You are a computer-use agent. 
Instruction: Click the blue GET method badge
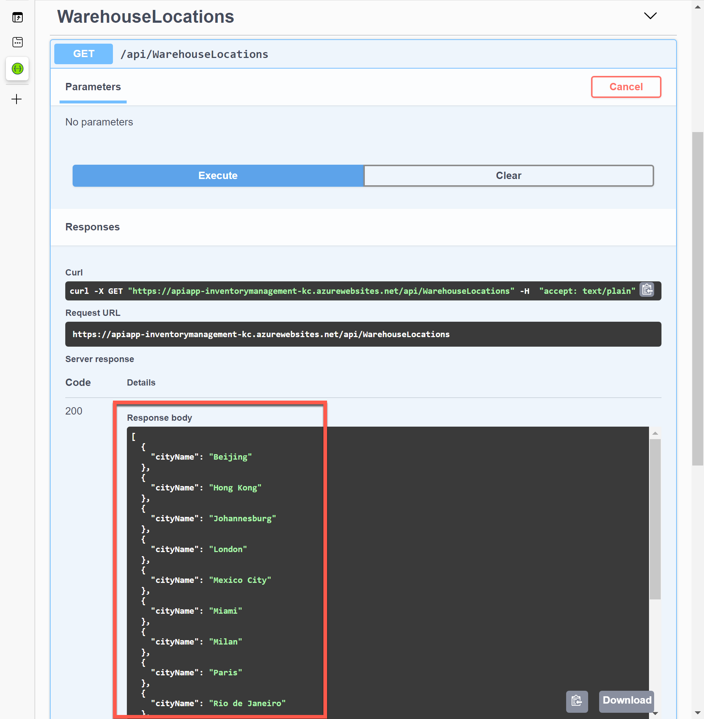pyautogui.click(x=83, y=54)
